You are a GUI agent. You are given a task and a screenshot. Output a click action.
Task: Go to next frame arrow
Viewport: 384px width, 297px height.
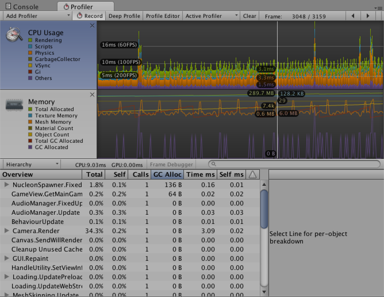point(368,16)
